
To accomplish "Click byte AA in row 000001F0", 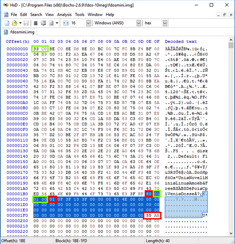I will [157, 215].
